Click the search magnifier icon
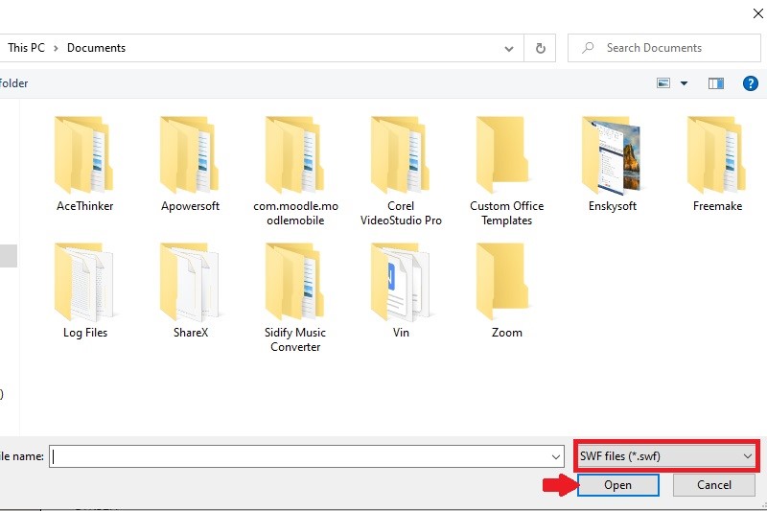Image resolution: width=767 pixels, height=511 pixels. pyautogui.click(x=588, y=48)
